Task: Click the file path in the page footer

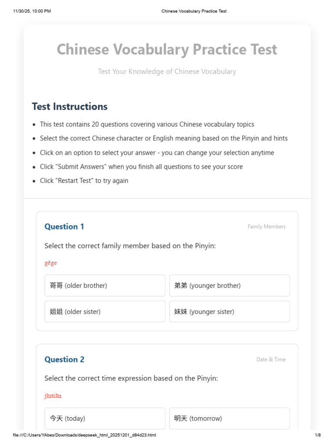Action: coord(84,435)
